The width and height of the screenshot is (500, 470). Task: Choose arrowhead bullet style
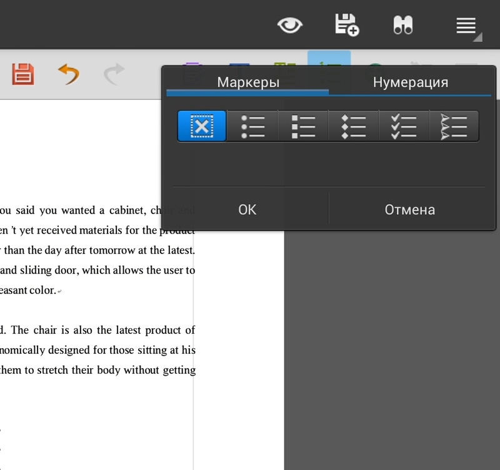[x=454, y=127]
